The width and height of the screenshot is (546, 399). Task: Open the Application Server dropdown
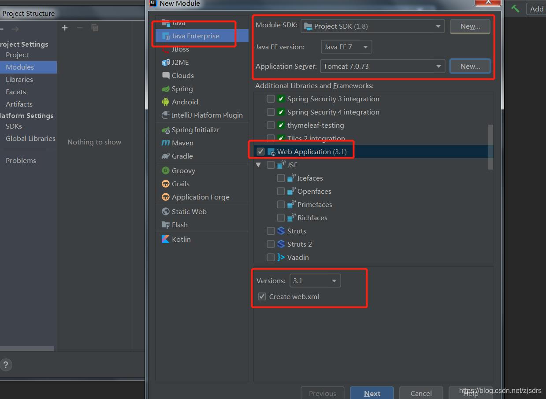pyautogui.click(x=382, y=66)
